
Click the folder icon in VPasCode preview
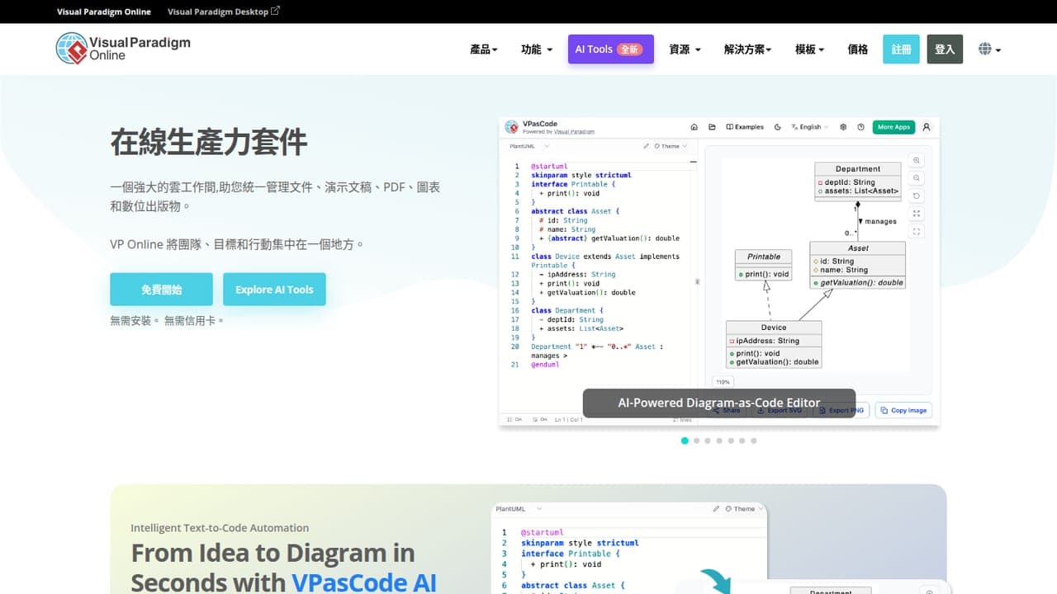pyautogui.click(x=712, y=127)
